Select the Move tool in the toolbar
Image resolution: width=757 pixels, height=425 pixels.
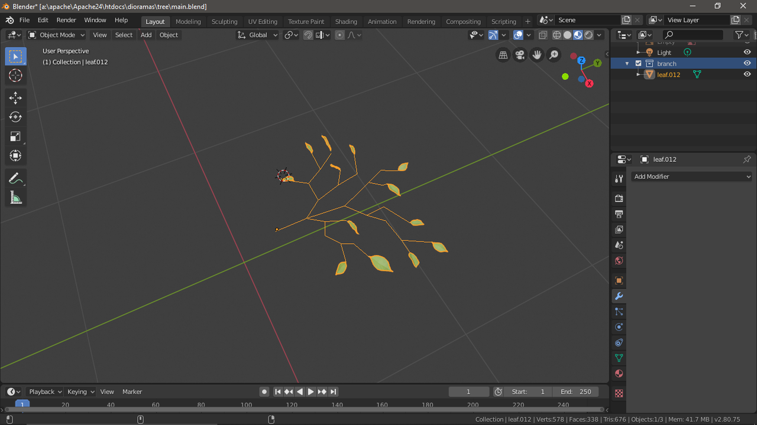[15, 98]
